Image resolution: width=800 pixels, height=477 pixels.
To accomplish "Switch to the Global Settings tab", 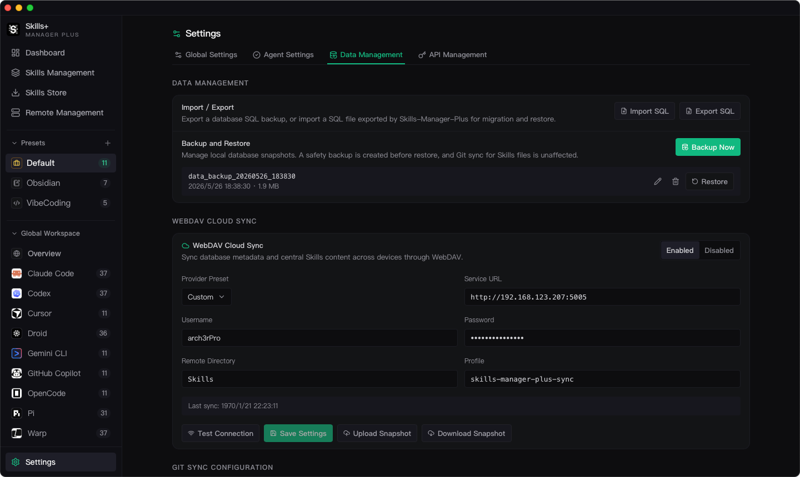I will coord(206,55).
